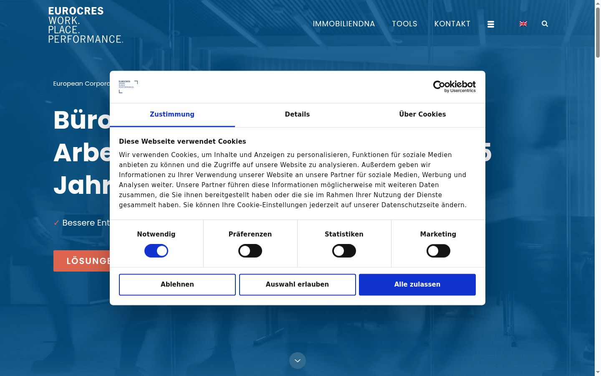Open the Über Cookies tab
This screenshot has height=376, width=601.
[x=422, y=114]
